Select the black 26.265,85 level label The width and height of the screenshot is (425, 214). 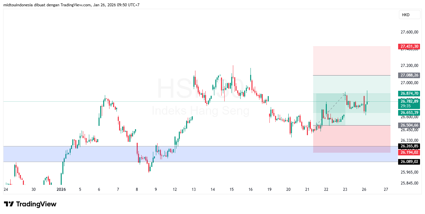pyautogui.click(x=409, y=146)
